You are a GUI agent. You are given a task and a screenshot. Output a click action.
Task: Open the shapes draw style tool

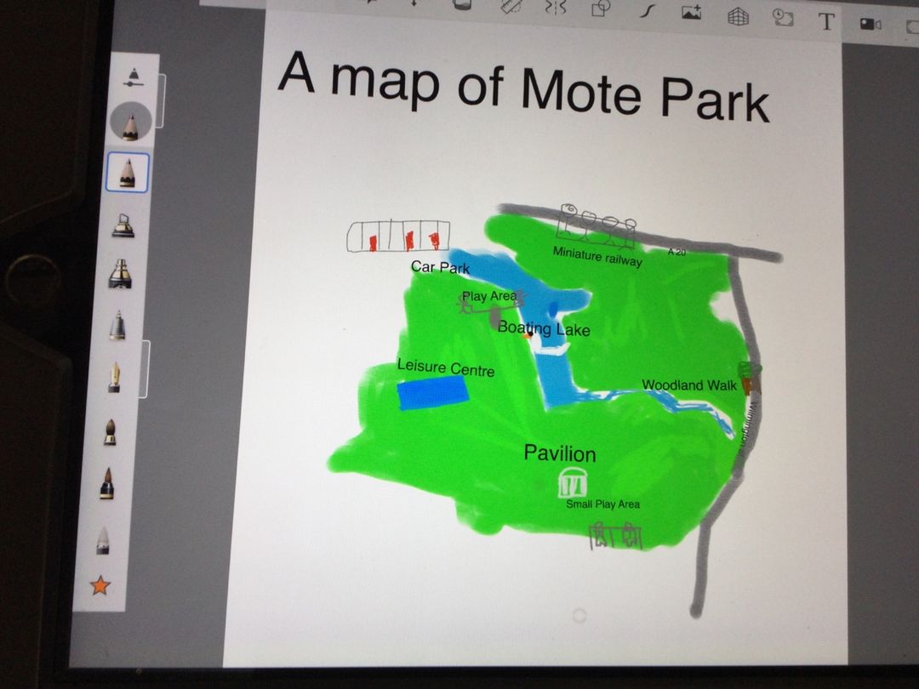pyautogui.click(x=601, y=8)
